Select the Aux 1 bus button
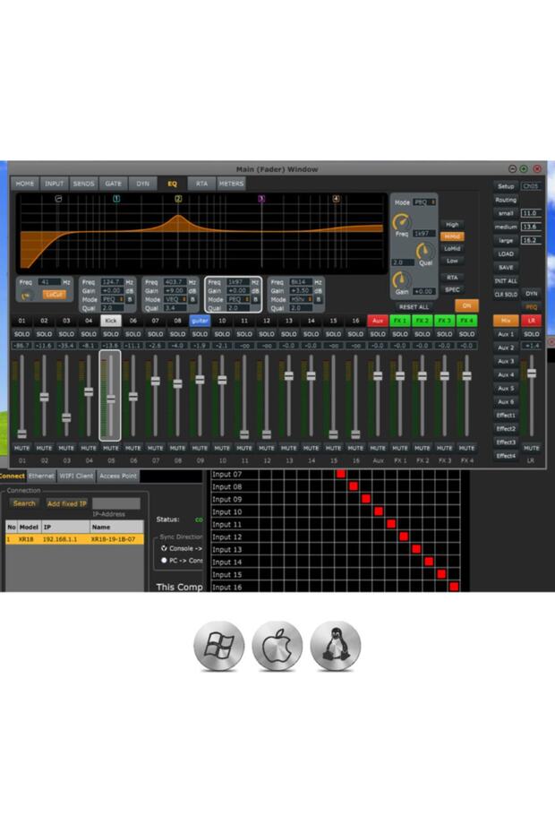The height and width of the screenshot is (833, 555). coord(506,334)
